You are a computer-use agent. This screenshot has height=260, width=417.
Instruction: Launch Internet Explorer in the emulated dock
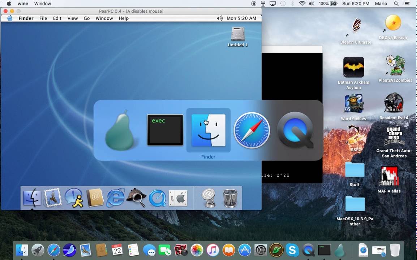pyautogui.click(x=116, y=198)
